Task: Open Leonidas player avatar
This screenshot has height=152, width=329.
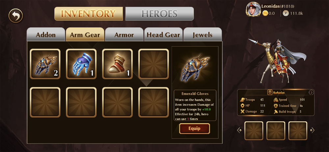Action: pos(253,9)
